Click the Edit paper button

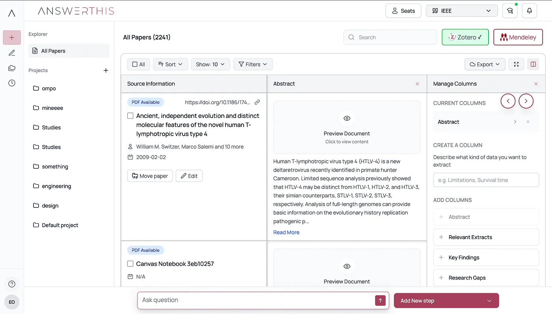(189, 176)
